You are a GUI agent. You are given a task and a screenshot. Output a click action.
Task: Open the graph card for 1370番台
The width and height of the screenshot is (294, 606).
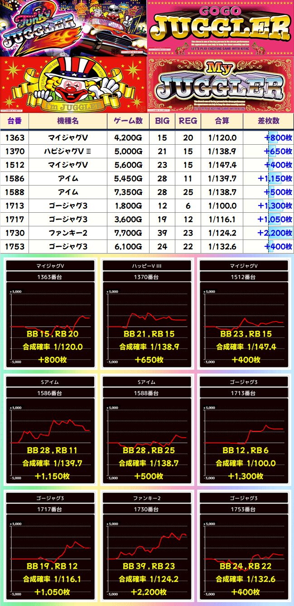pos(147,314)
